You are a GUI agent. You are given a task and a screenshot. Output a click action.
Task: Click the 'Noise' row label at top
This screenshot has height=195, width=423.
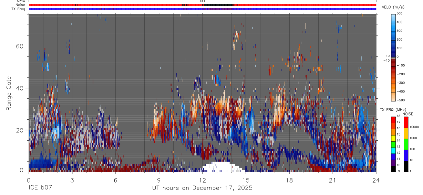(20, 5)
